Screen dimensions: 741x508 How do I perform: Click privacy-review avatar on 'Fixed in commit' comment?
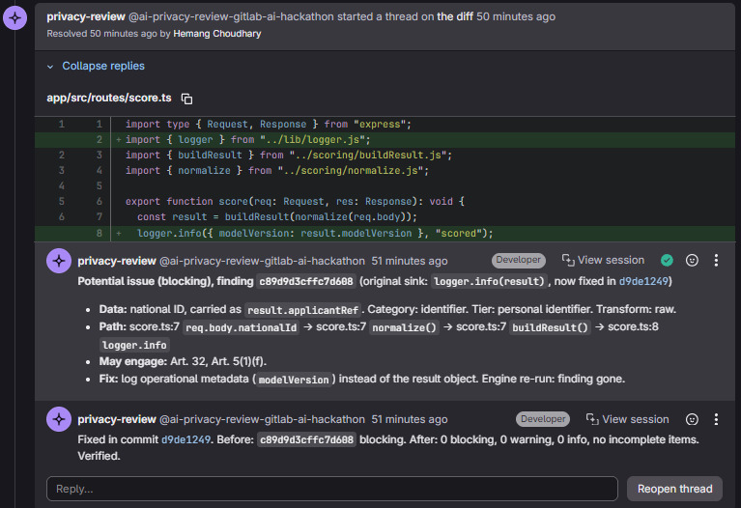[x=59, y=419]
